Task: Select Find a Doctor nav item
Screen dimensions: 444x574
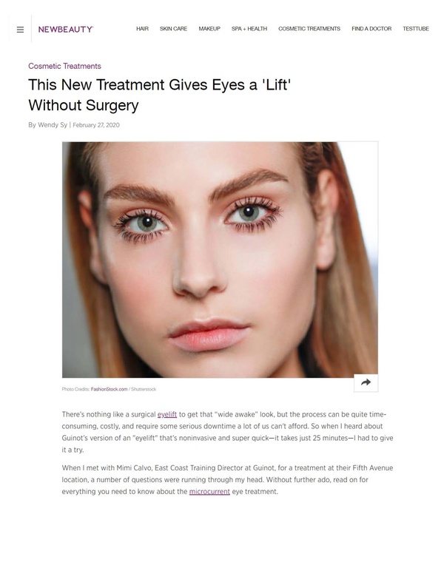Action: pyautogui.click(x=371, y=29)
